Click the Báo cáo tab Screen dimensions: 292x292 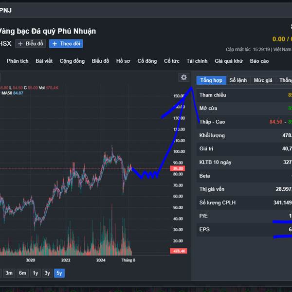tap(259, 61)
